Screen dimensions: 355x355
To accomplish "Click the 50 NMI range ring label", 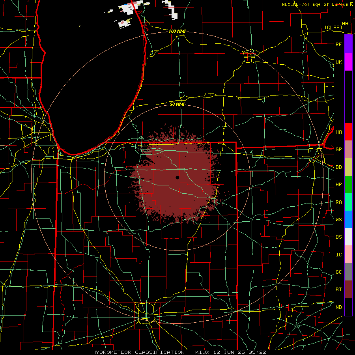I will [177, 104].
